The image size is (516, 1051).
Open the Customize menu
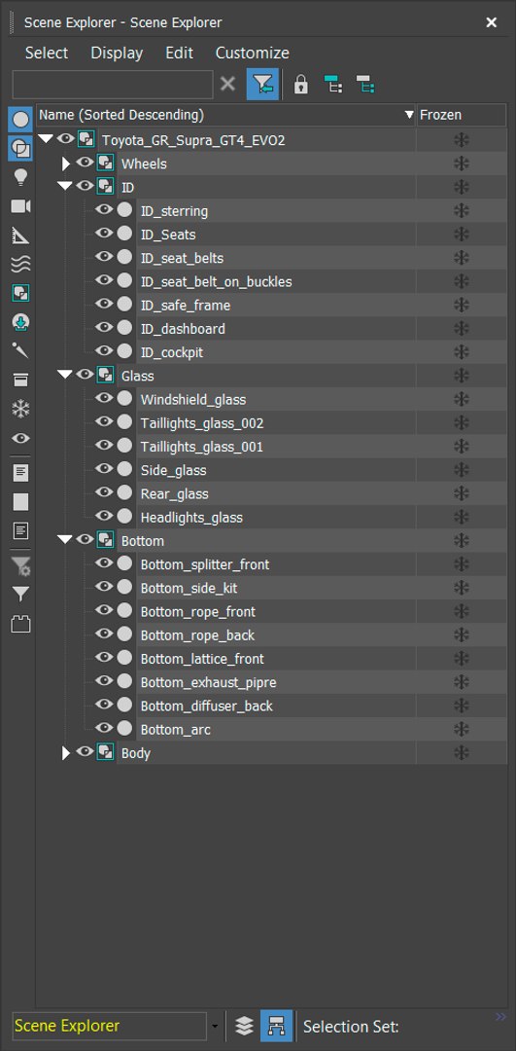click(x=253, y=53)
